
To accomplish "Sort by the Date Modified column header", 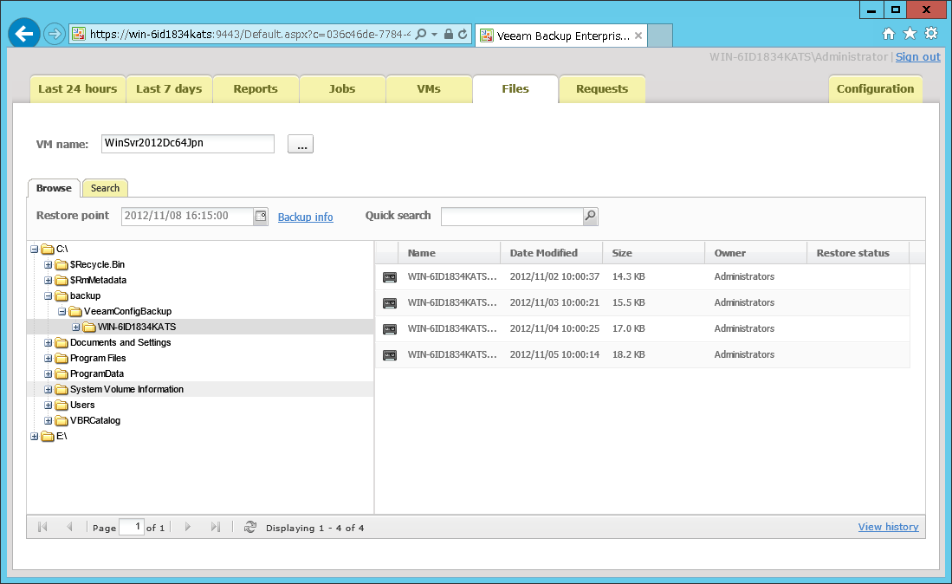I will pos(551,253).
